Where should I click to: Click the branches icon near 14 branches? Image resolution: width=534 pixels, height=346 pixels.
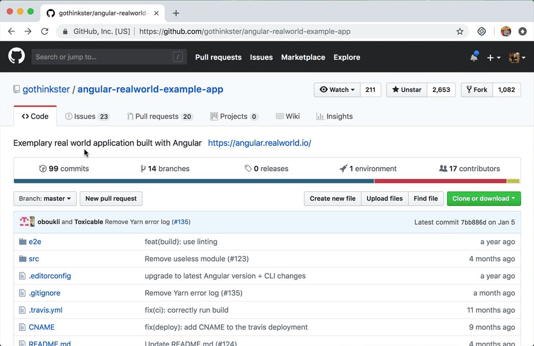tap(143, 168)
